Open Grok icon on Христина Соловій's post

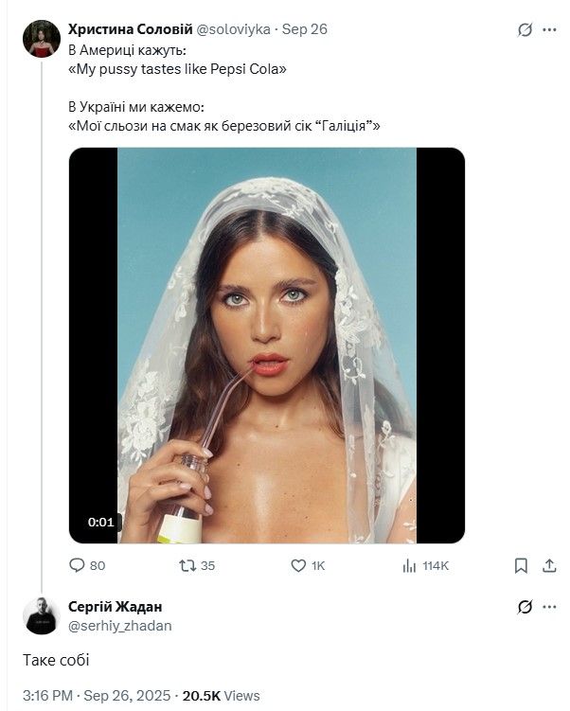525,29
